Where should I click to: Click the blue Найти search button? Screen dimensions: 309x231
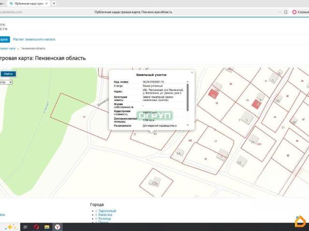tap(8, 74)
